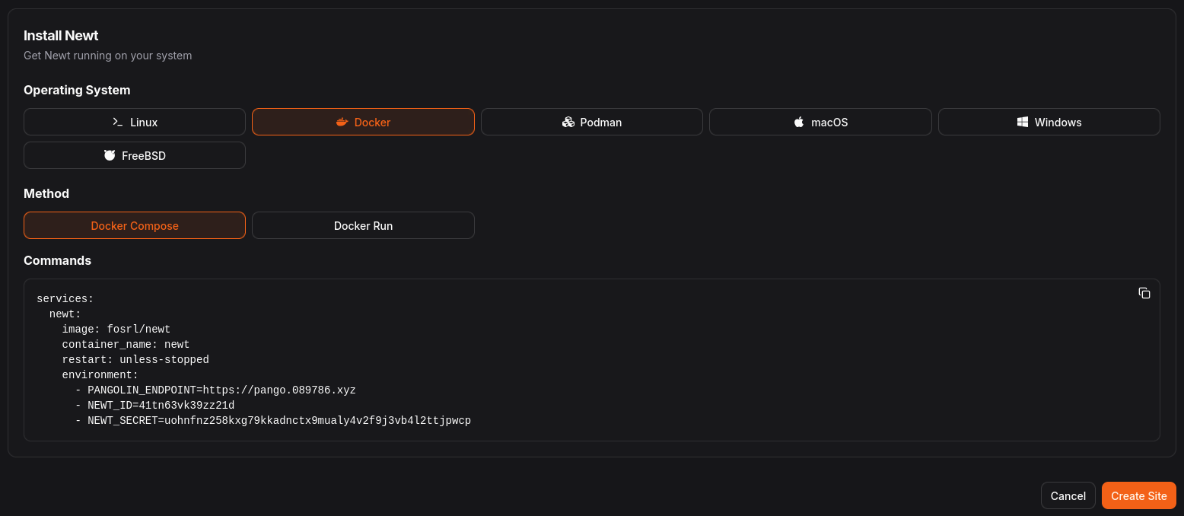Click the 'environment:' line in the code block
1184x516 pixels.
(100, 375)
